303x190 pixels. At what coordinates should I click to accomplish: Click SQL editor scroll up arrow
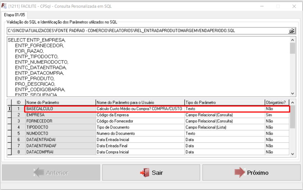[292, 40]
